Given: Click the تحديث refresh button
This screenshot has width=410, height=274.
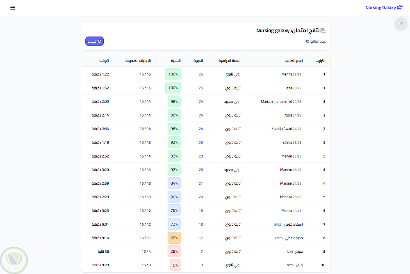Looking at the screenshot, I should tap(94, 41).
